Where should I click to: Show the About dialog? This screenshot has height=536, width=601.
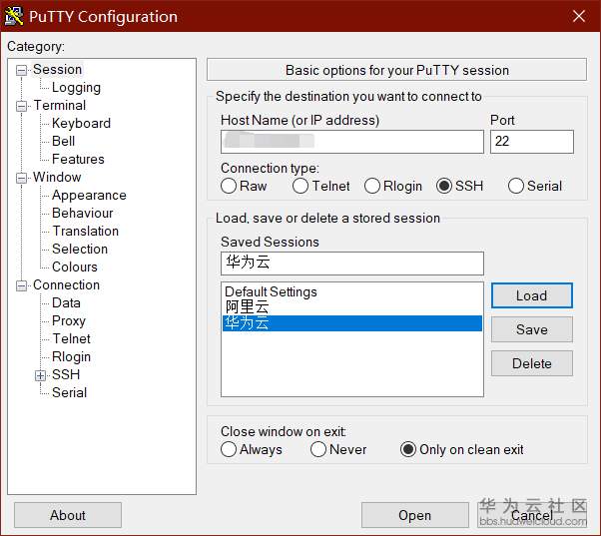tap(68, 515)
